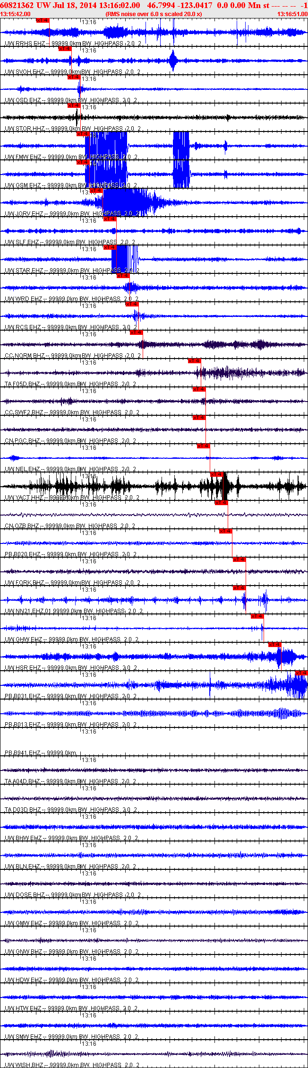Select the 'CC NORM BHZ' station label

coord(25,356)
